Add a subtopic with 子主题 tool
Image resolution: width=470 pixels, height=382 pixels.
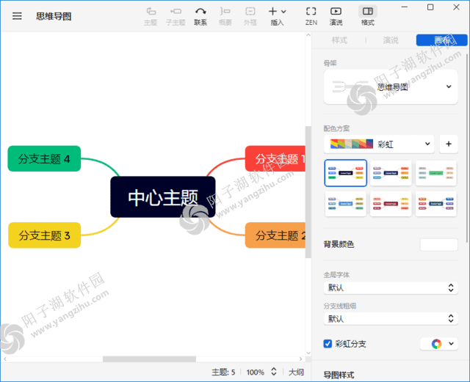(176, 16)
